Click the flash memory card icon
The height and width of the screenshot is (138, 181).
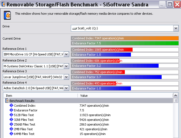[x=7, y=15]
